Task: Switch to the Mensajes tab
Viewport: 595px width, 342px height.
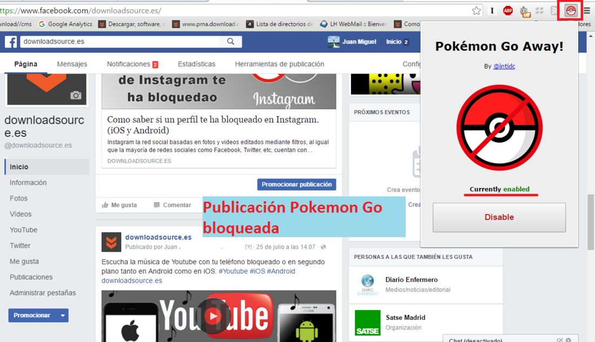Action: tap(72, 64)
